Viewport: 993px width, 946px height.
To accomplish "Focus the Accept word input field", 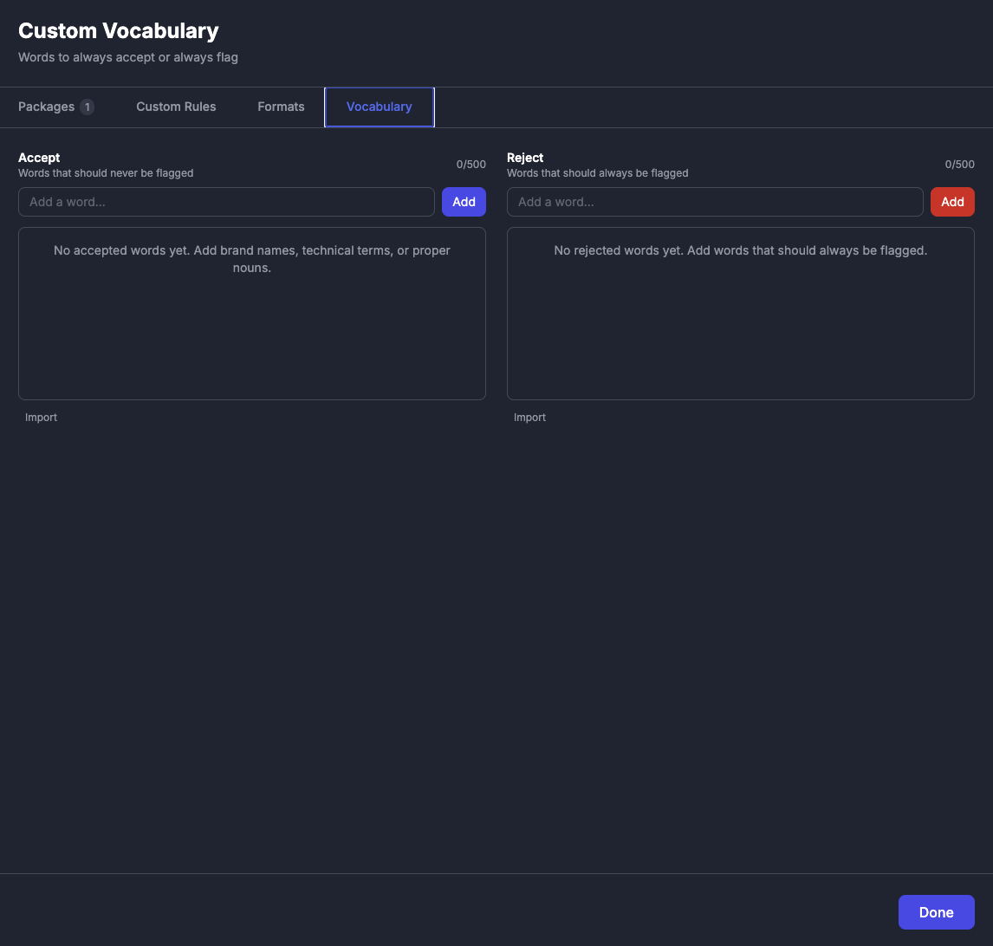I will point(226,202).
